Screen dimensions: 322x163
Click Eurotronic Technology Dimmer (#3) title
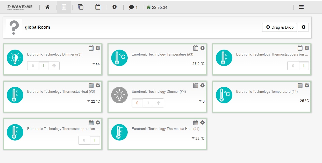[x=54, y=55]
